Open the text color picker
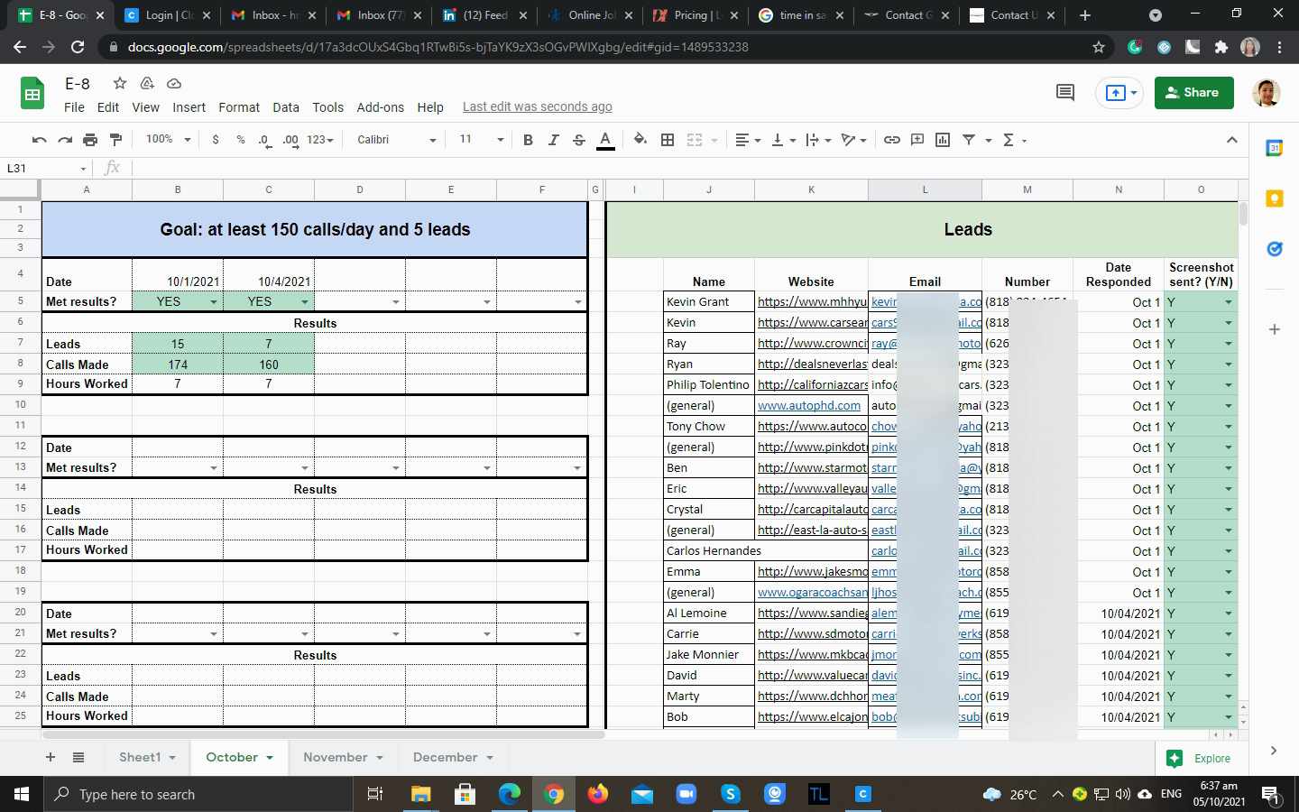 [x=605, y=140]
